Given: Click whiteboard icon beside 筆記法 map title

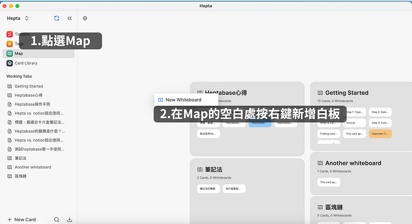Looking at the screenshot, I should coord(200,170).
